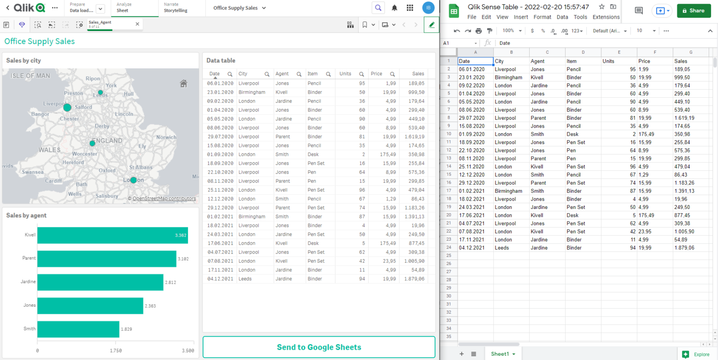Click the Qlik search magnifier button
This screenshot has height=360, width=718.
378,8
